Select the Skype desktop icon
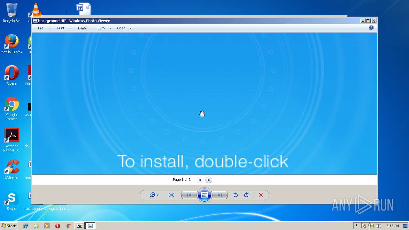 point(12,201)
